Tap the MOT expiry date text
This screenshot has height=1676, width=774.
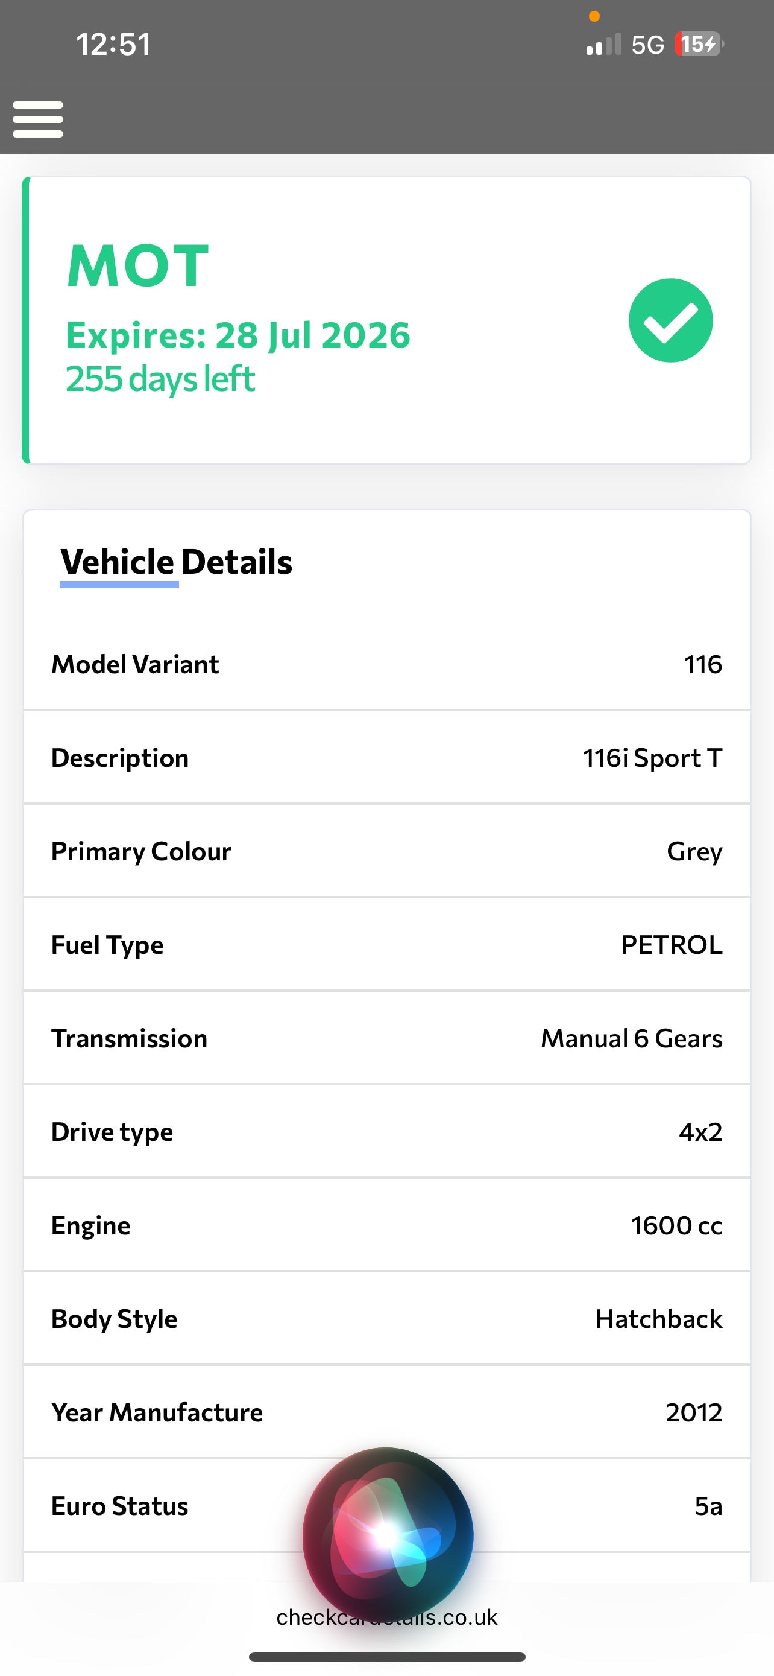[x=238, y=335]
